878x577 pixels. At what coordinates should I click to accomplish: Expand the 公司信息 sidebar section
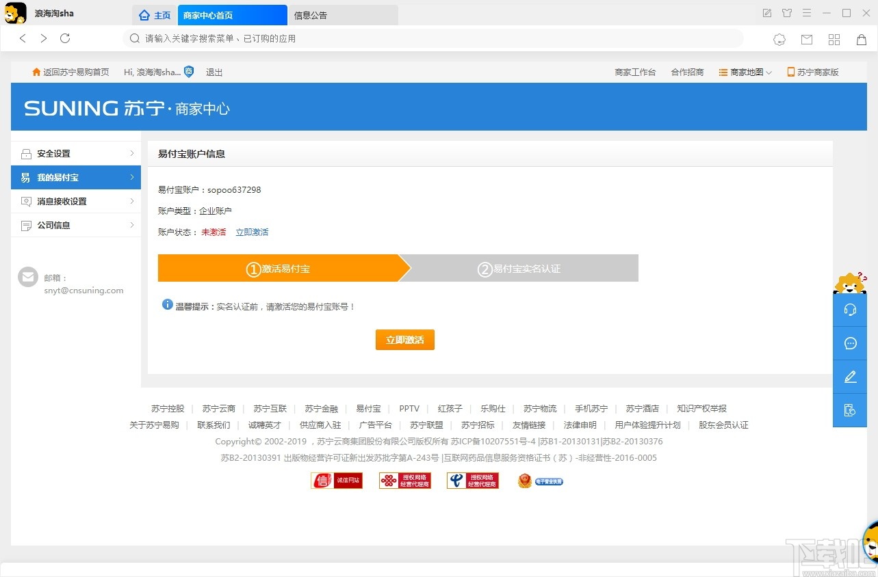pyautogui.click(x=75, y=225)
